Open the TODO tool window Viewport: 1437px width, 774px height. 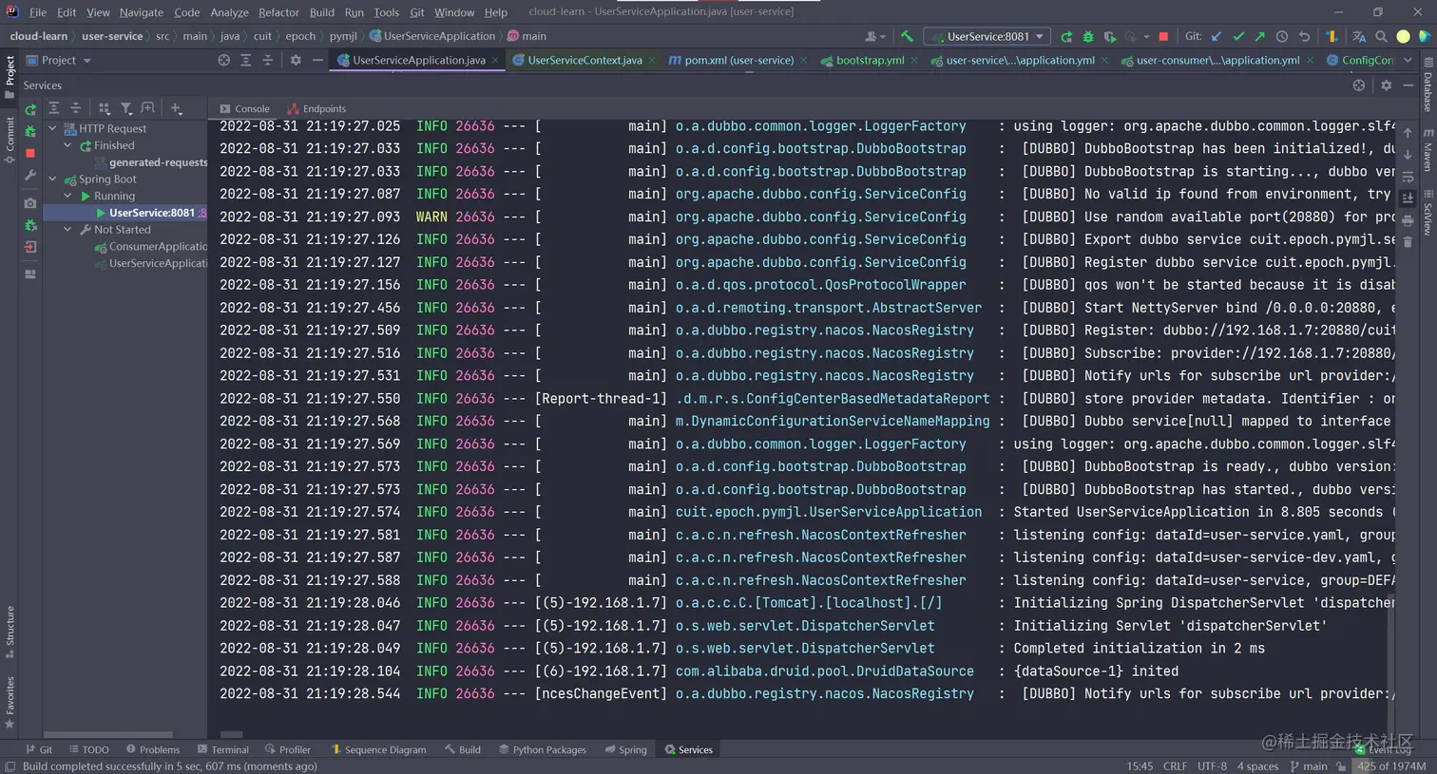coord(89,749)
